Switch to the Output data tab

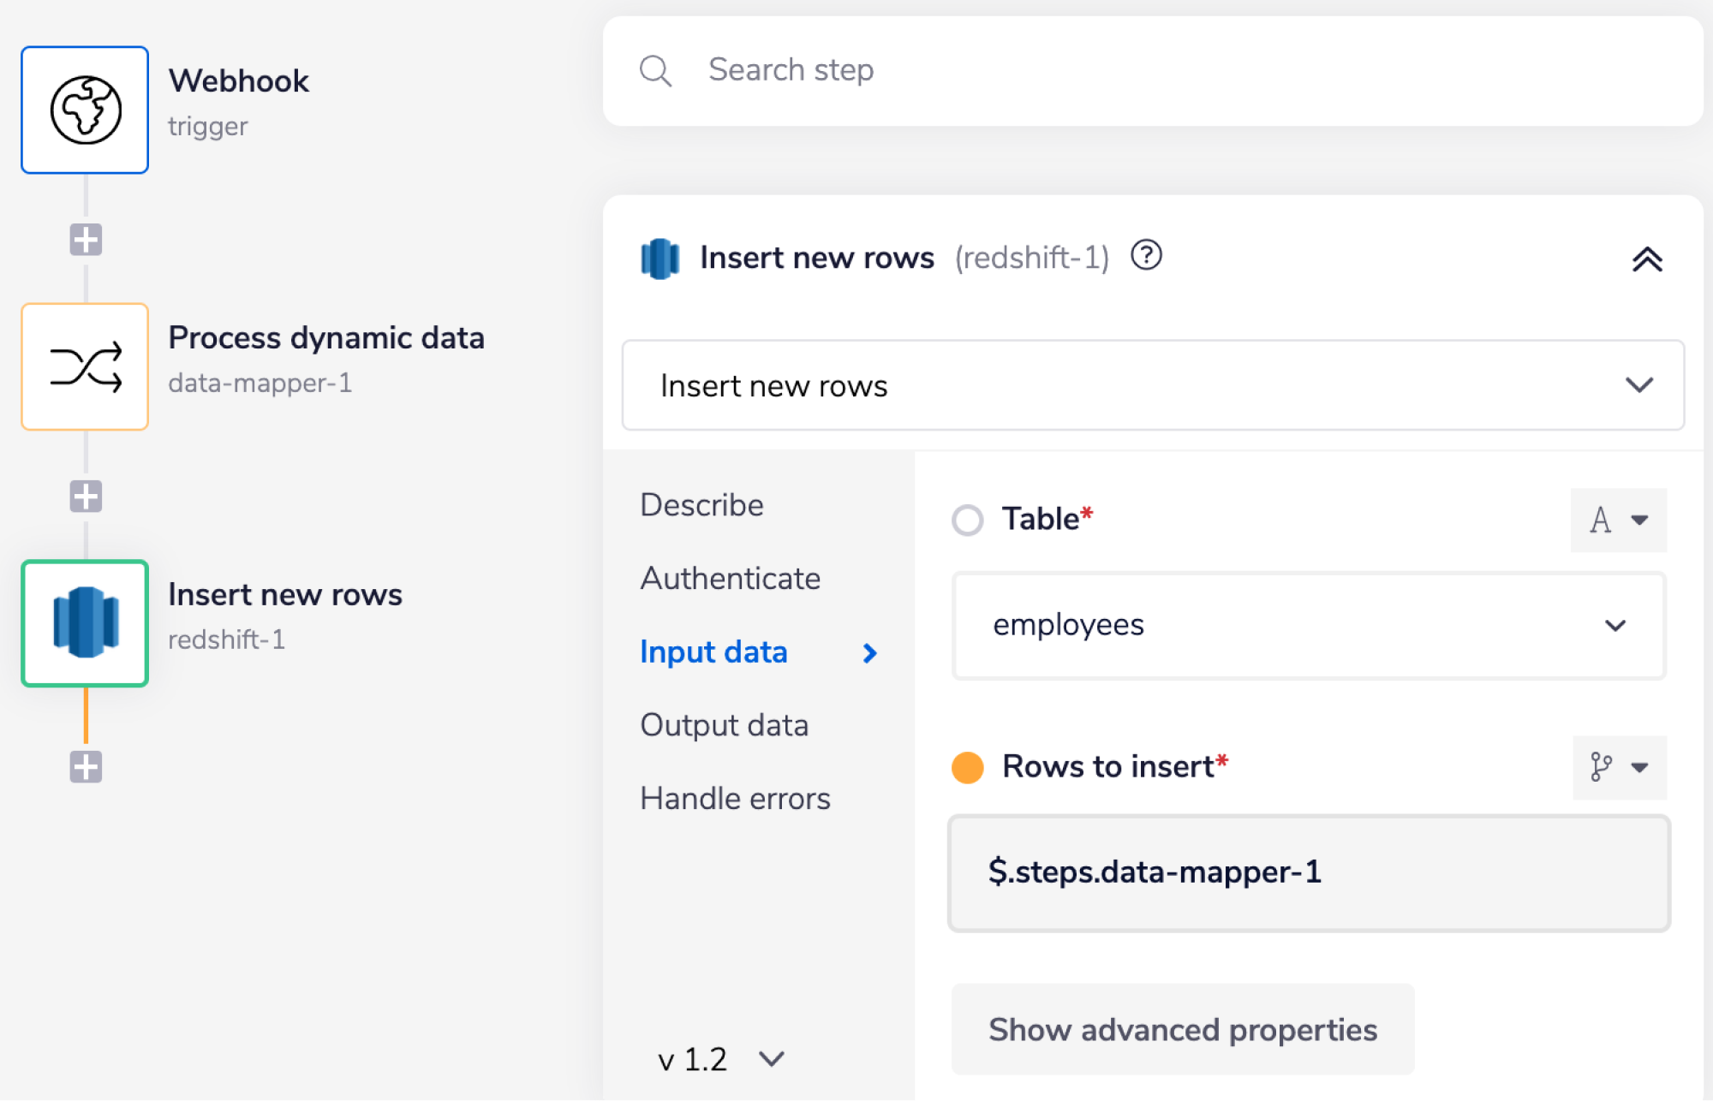724,724
